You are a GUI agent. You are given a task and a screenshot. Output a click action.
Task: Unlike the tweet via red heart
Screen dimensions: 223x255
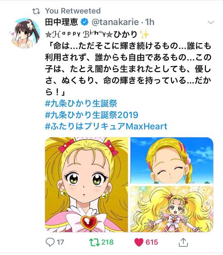tap(139, 242)
